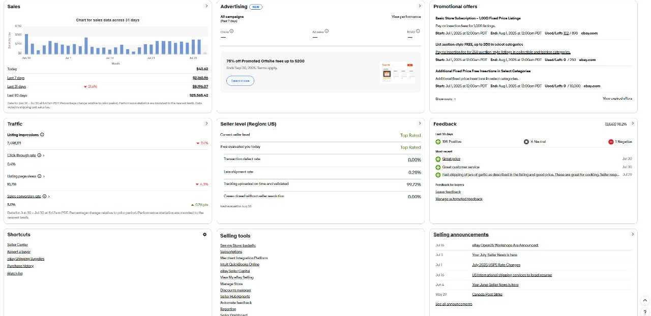This screenshot has height=316, width=651.
Task: Open the Traffic card arrow
Action: pos(206,123)
